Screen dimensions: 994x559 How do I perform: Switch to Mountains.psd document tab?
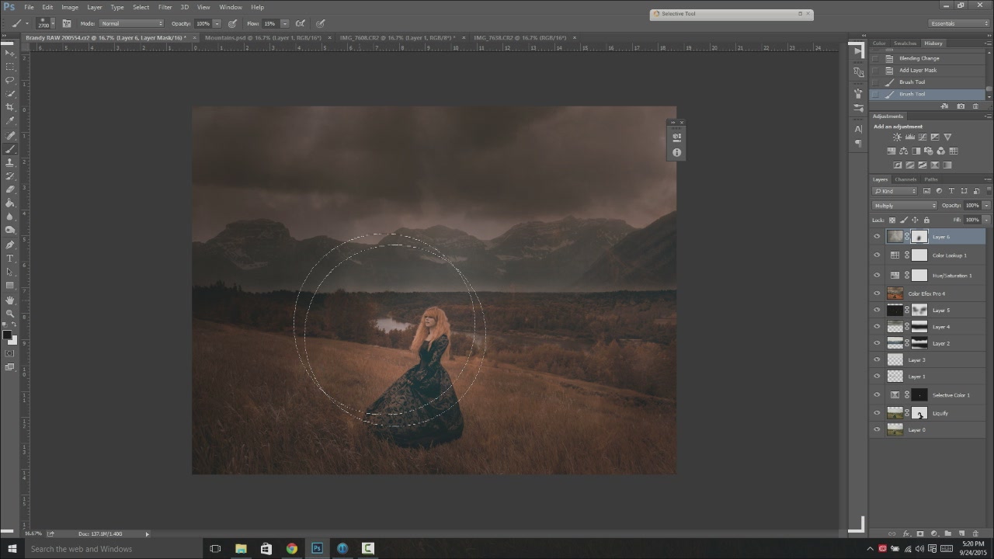point(265,37)
